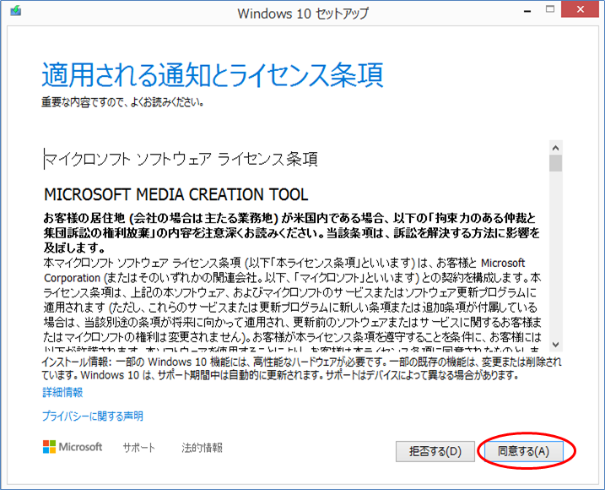
Task: Click the 重要な内容ですので、よくお読みください text
Action: click(122, 102)
